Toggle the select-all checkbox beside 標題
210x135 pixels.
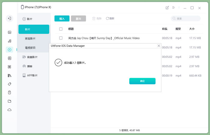[x=61, y=29]
